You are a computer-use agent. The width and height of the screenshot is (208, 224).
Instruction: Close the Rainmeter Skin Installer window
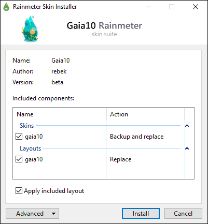point(196,7)
